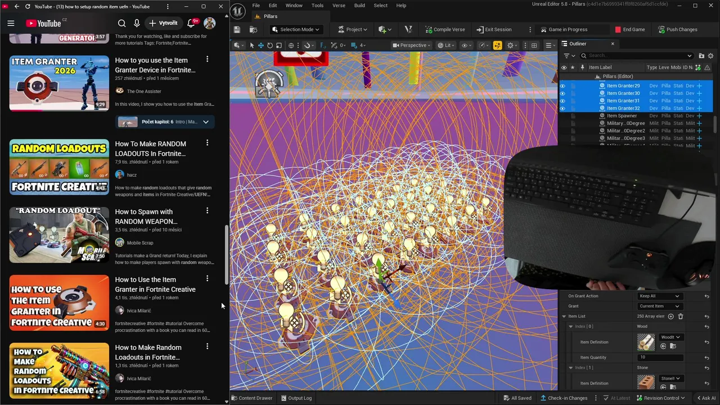Open the On Grant Action Keep All dropdown
This screenshot has width=720, height=405.
pyautogui.click(x=659, y=296)
